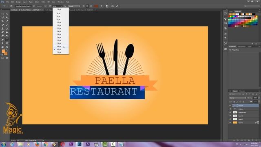This screenshot has height=147, width=261.
Task: Switch to the Color panel tab
Action: pos(231,11)
